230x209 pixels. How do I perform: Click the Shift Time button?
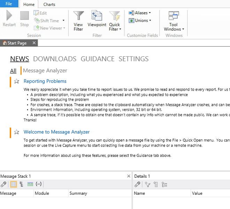click(x=46, y=21)
